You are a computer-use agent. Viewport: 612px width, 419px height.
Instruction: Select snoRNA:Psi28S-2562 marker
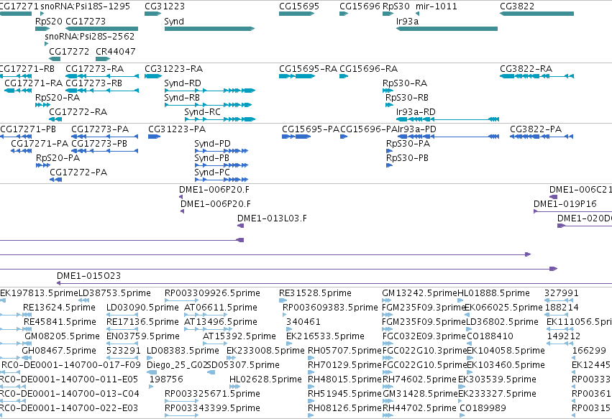[x=47, y=44]
